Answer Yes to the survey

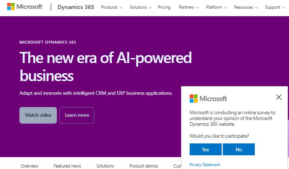coord(206,150)
